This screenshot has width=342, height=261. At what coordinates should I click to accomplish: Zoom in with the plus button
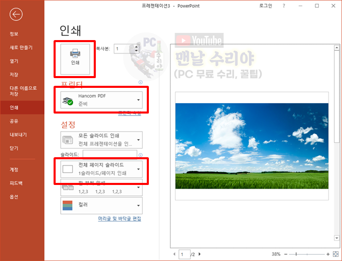click(328, 254)
